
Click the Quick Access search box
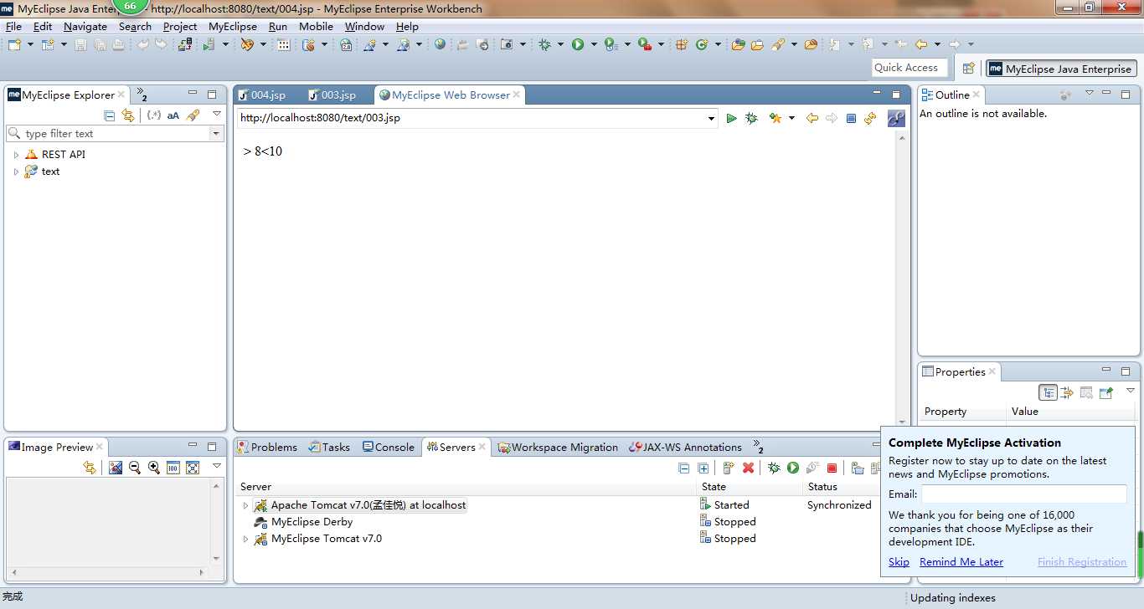pos(910,68)
